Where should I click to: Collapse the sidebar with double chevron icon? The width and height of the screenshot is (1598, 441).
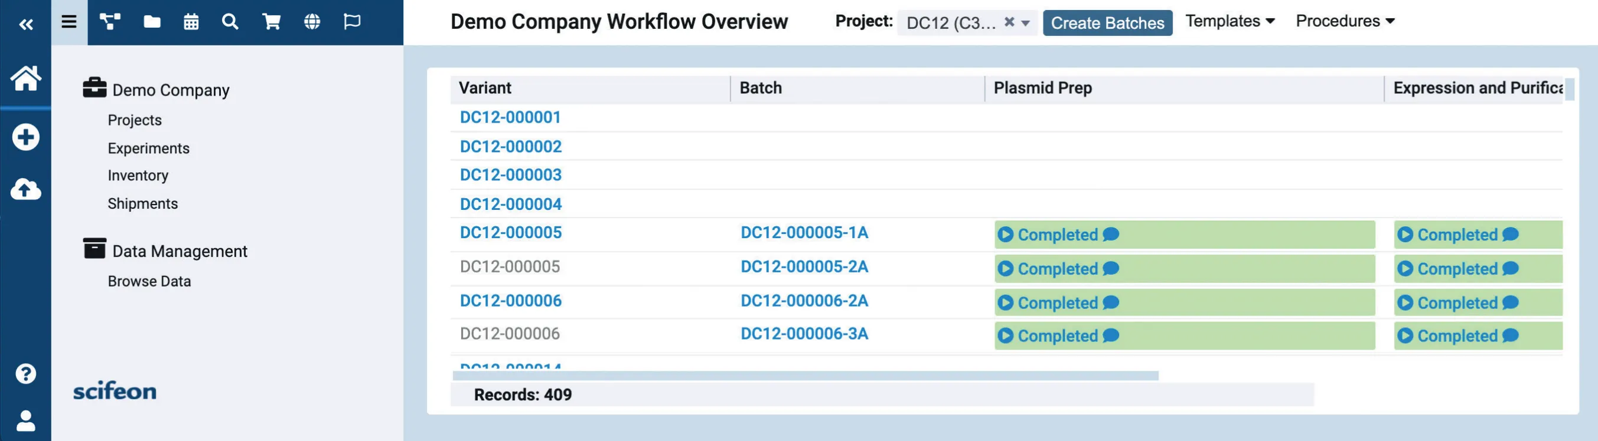tap(25, 24)
